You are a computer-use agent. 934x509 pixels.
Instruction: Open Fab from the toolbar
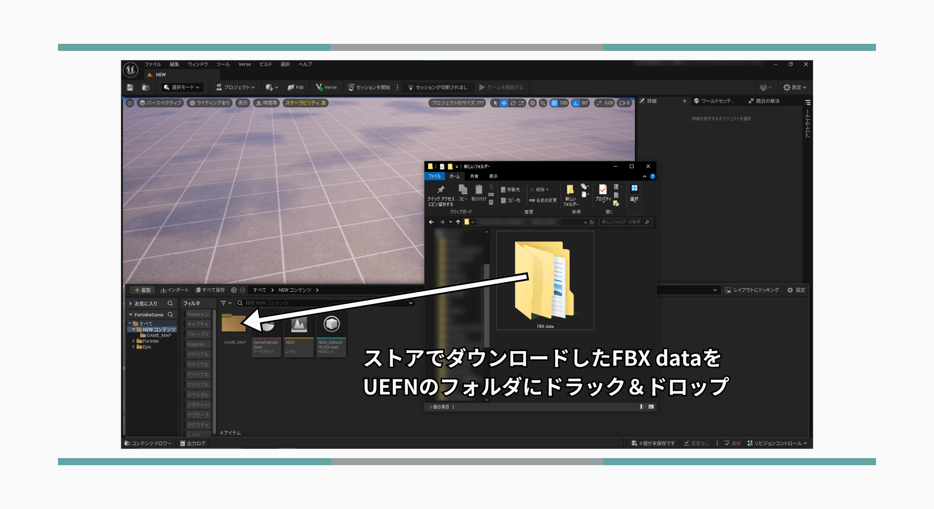296,87
